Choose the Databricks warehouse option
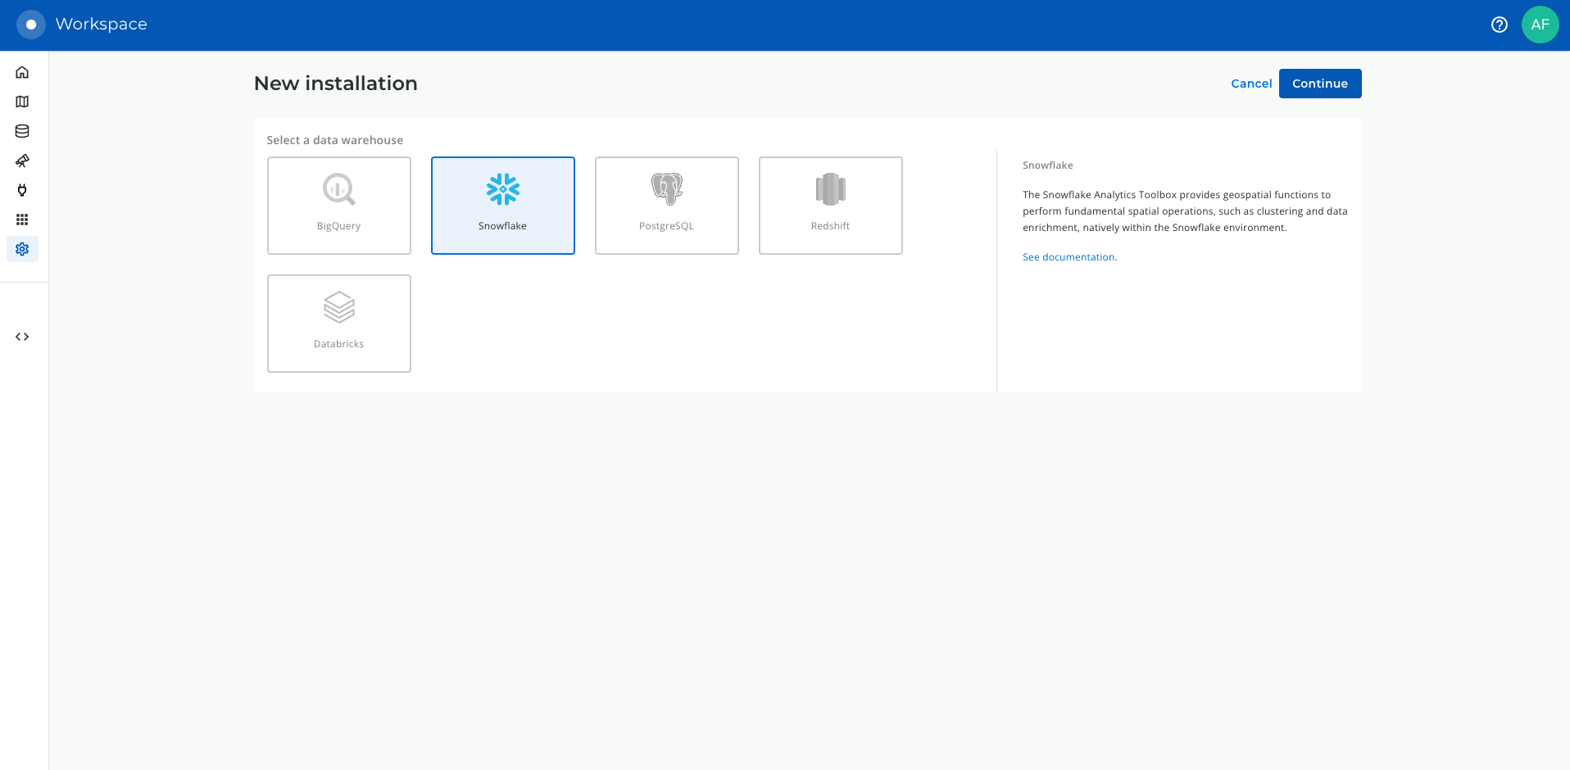The image size is (1570, 770). tap(339, 324)
